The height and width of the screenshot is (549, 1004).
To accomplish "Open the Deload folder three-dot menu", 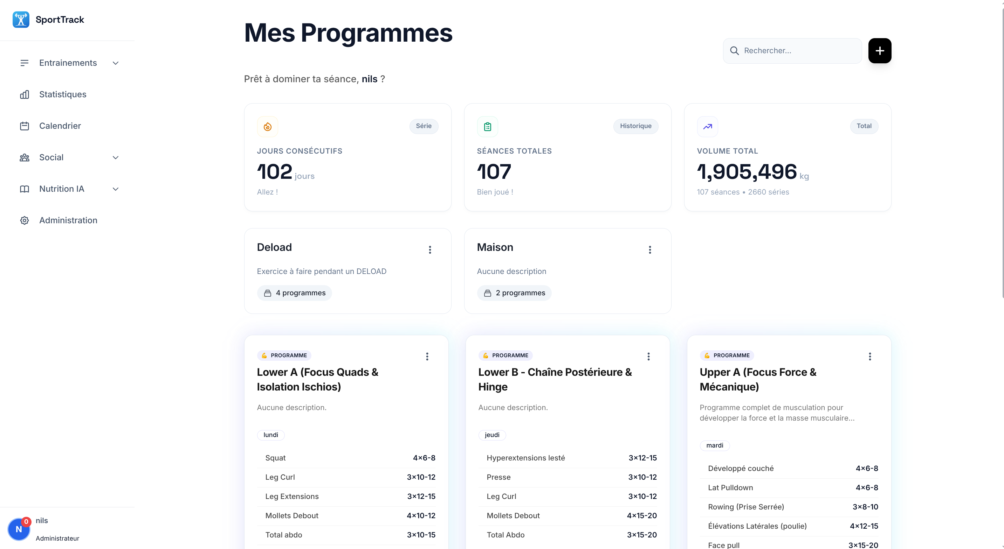I will [429, 249].
